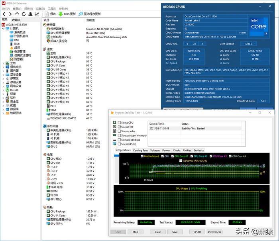Open 报告 report from the toolbar
Viewport: 279px width, 241px height.
pos(50,14)
